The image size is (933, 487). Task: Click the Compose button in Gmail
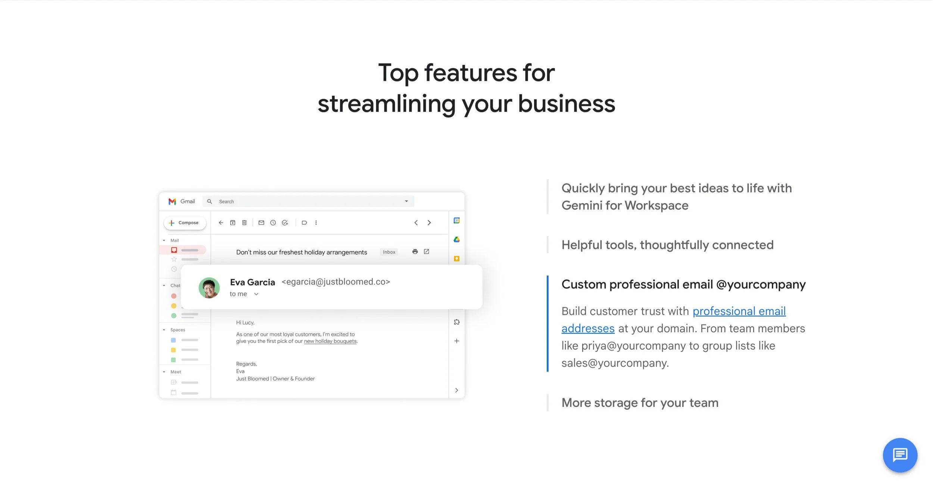[x=185, y=223]
